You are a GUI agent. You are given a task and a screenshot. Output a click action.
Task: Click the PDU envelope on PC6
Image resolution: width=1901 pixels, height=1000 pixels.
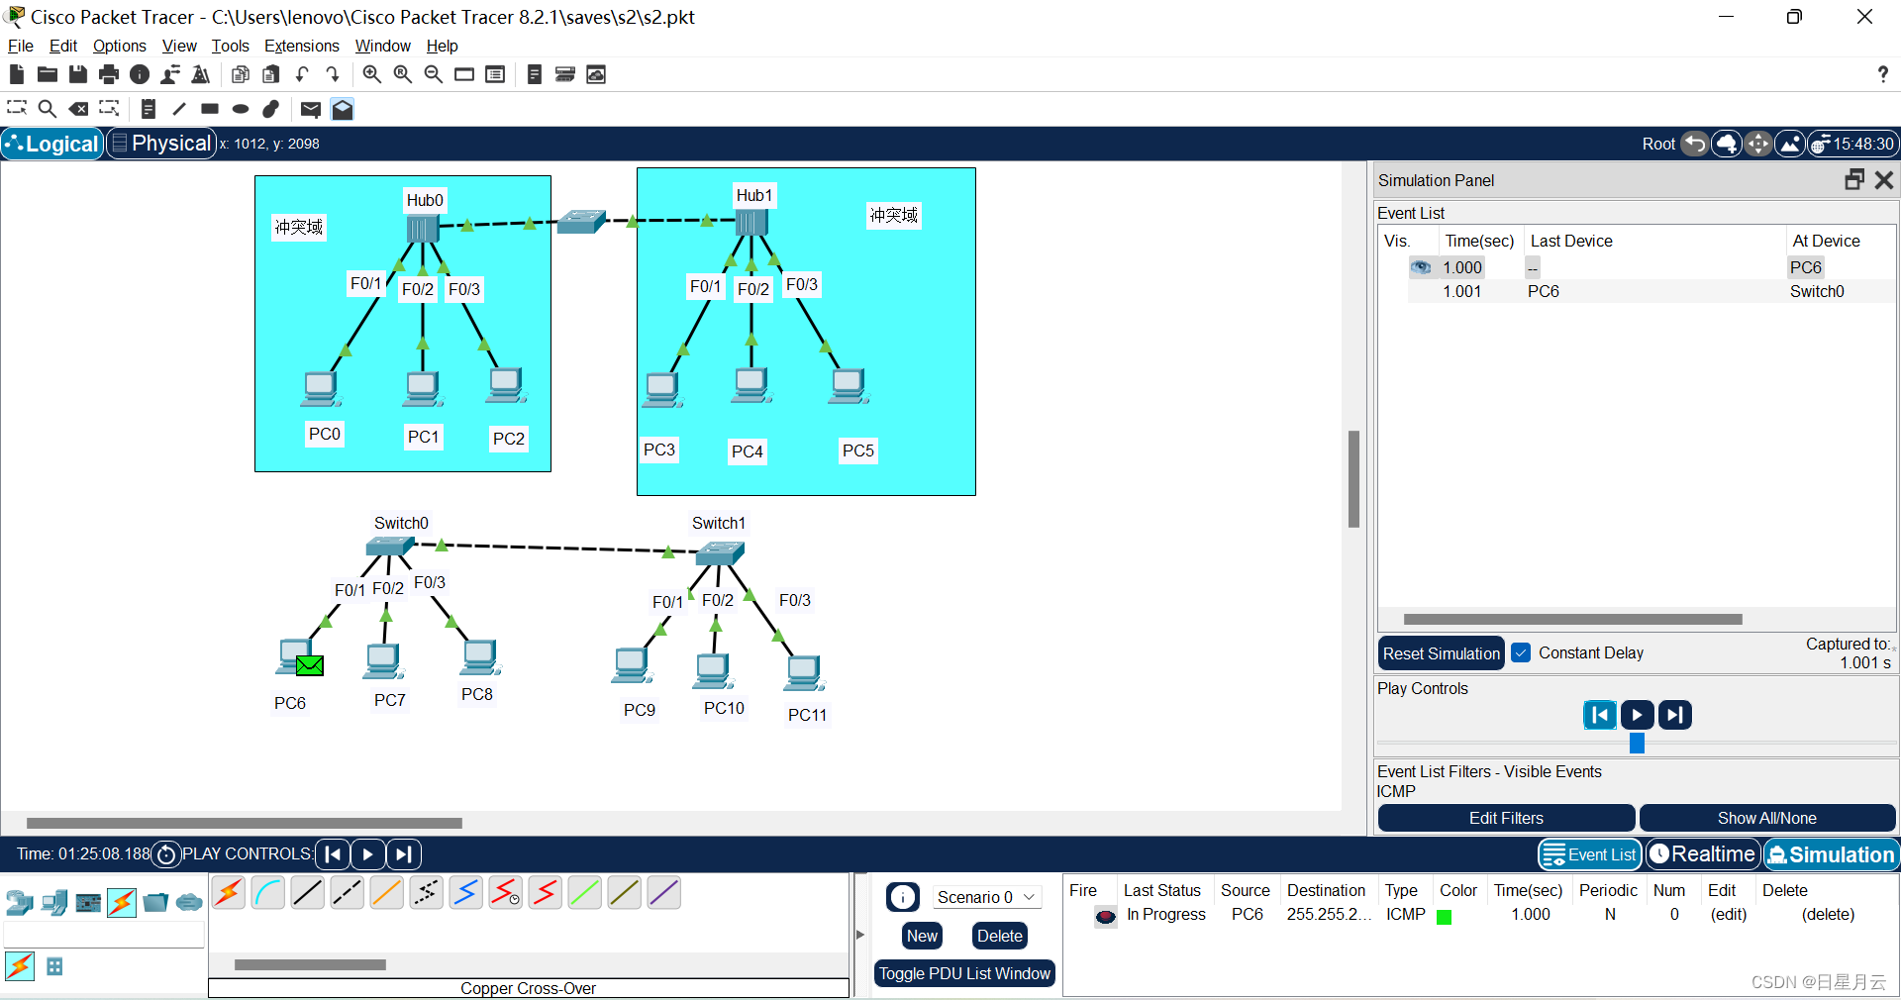310,665
